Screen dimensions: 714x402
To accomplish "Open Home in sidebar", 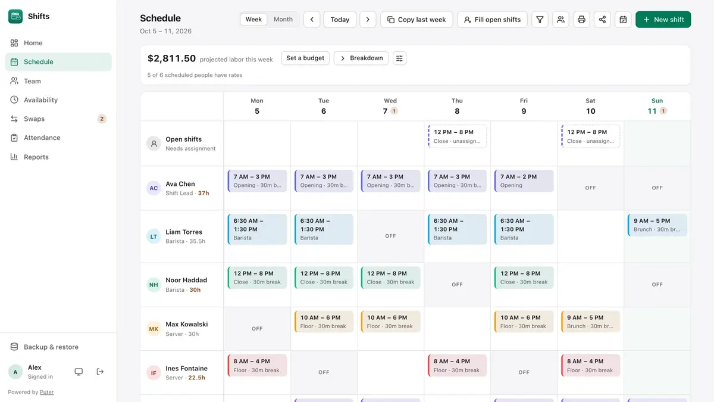I will click(x=58, y=43).
